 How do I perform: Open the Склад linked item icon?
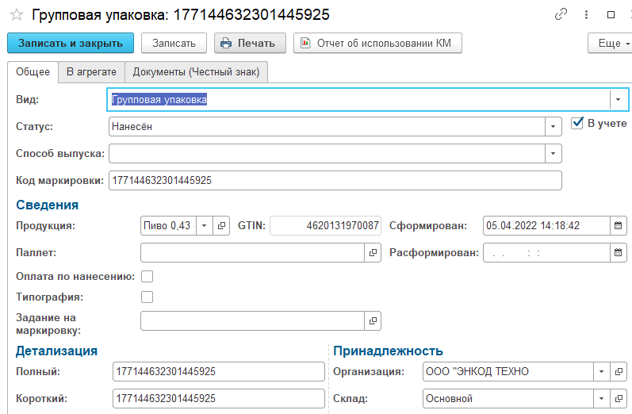620,398
